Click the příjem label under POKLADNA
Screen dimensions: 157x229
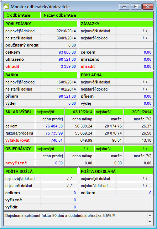pos(87,96)
